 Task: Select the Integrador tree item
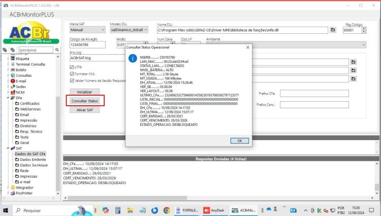pos(24,188)
